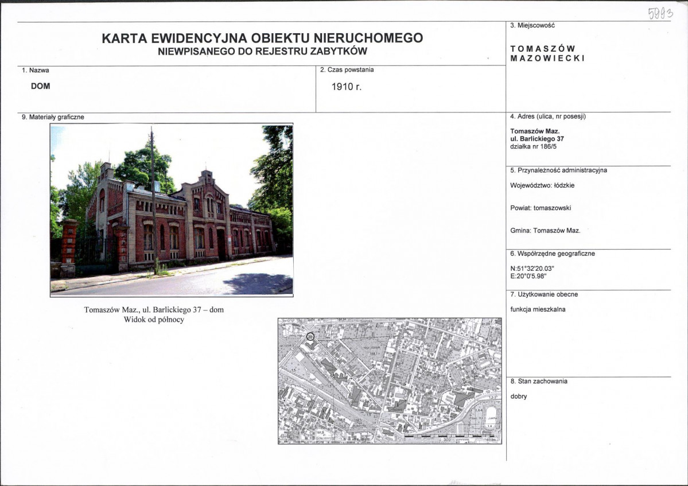Click the circled location marker on the map
688x486 pixels.
[310, 337]
